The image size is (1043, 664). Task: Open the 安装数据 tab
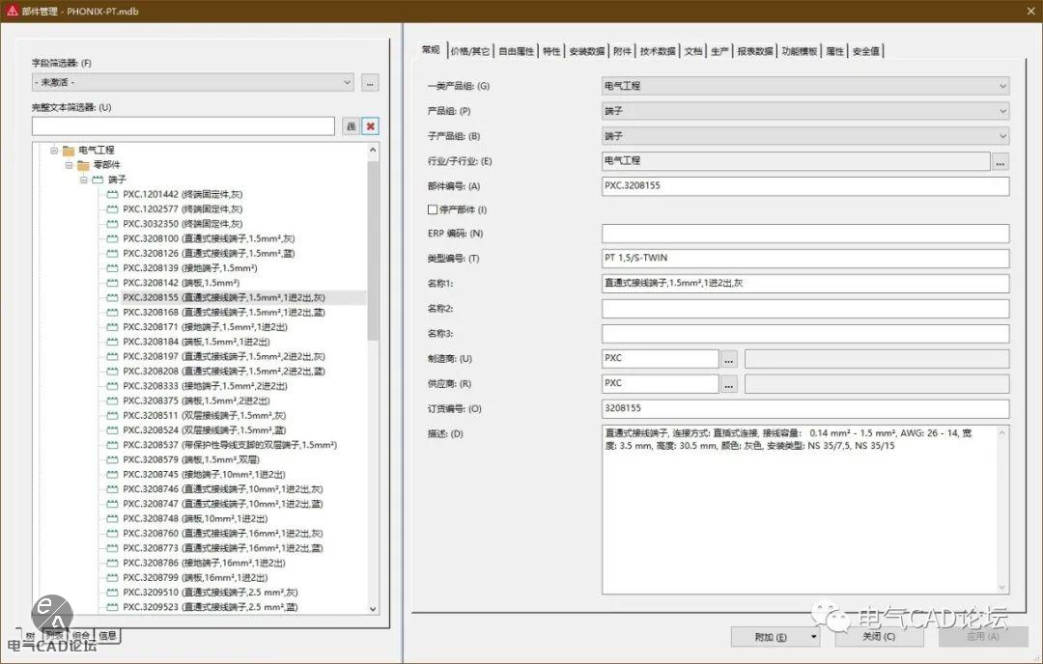coord(587,51)
